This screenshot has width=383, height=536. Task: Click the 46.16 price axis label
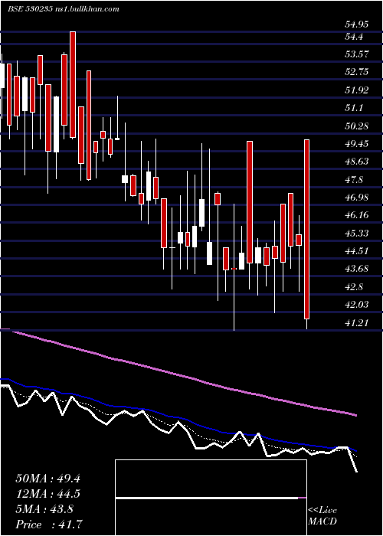pyautogui.click(x=357, y=215)
